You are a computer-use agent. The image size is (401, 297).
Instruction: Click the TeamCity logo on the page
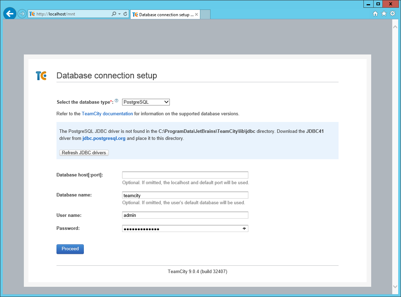click(x=41, y=76)
